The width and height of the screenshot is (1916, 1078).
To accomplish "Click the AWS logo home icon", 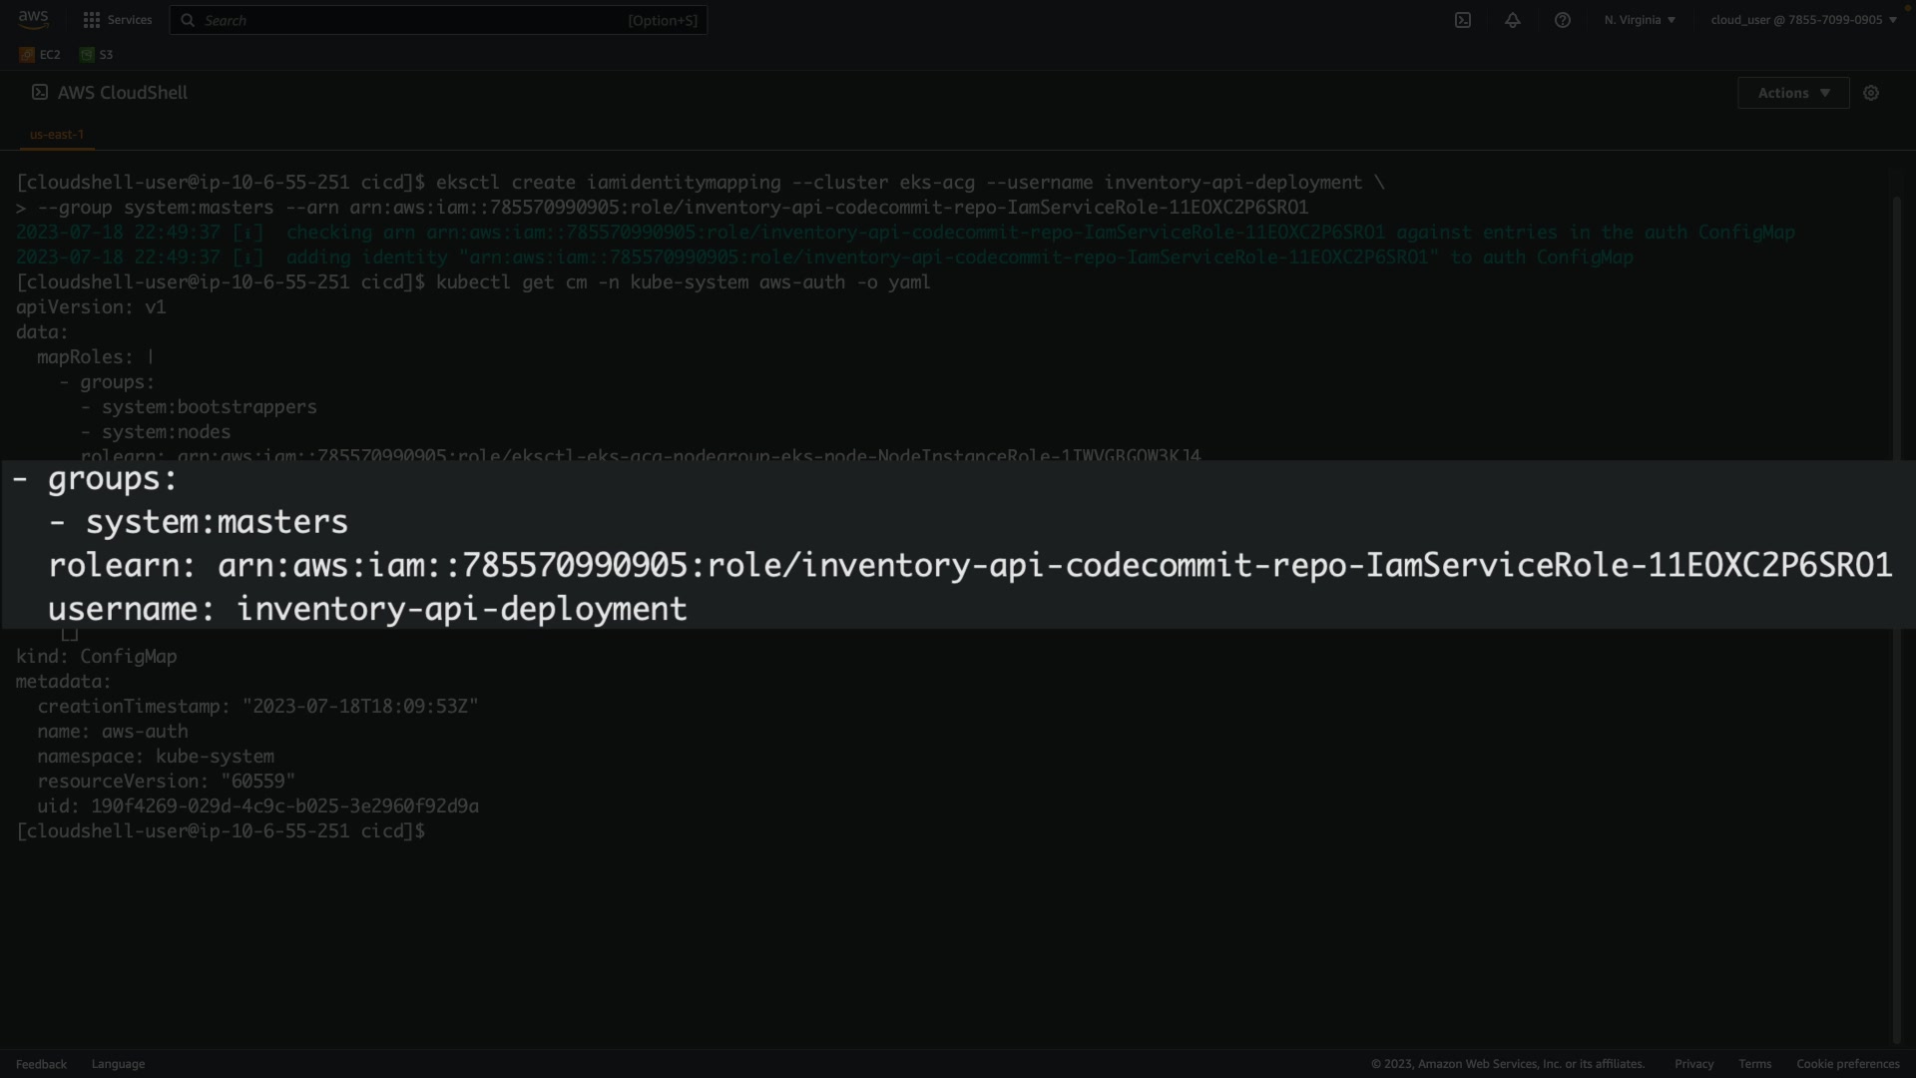I will (x=33, y=19).
